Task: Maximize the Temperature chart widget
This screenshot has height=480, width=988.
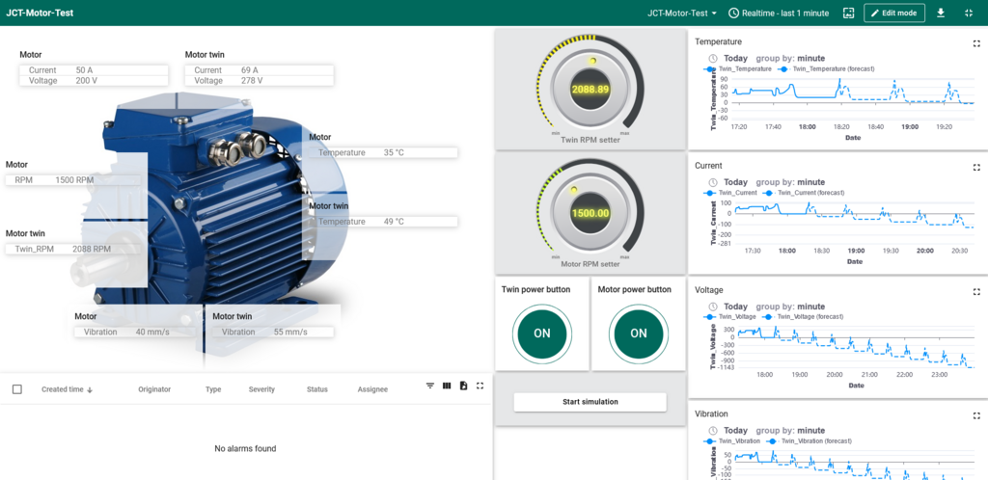Action: (x=975, y=42)
